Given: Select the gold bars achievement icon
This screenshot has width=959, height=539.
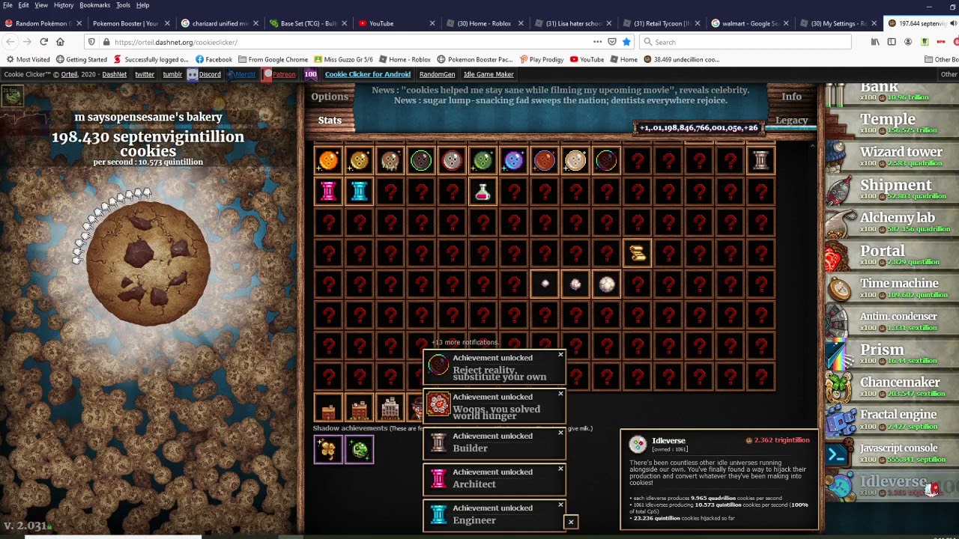Looking at the screenshot, I should pos(638,254).
